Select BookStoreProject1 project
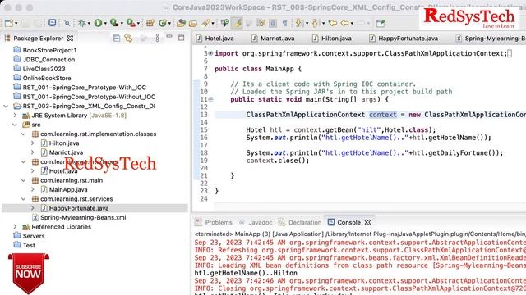 (x=45, y=50)
